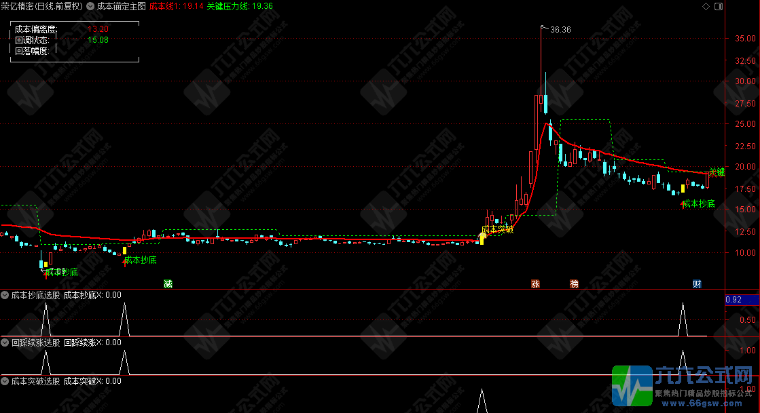Screen dimensions: 760x413
Task: Expand the 成本锚定主图 indicator dropdown arrow
Action: (x=90, y=6)
